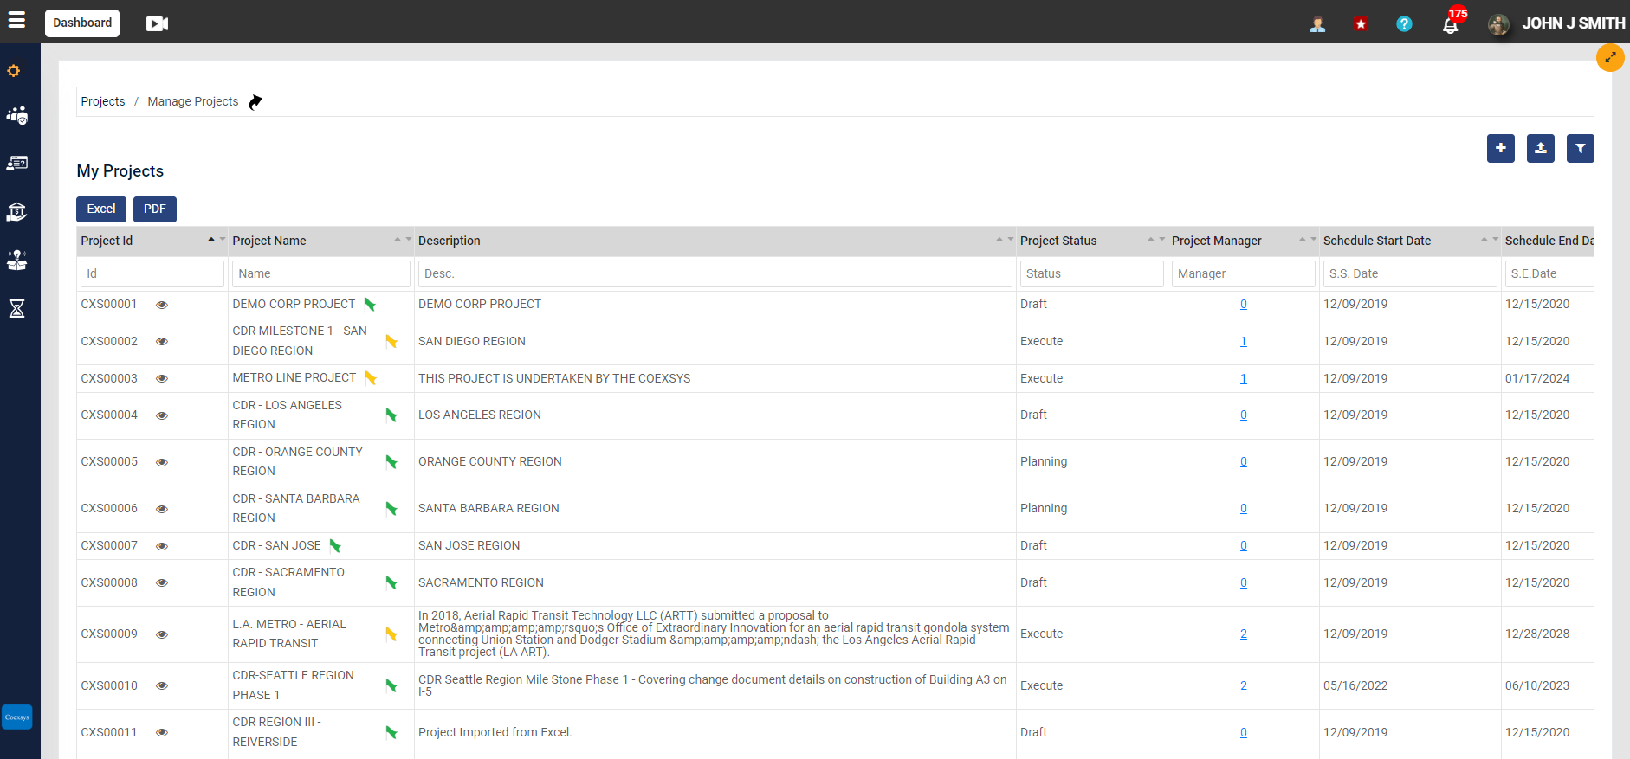Screen dimensions: 1630x759
Task: Click the eye icon for CXS00009
Action: click(x=162, y=634)
